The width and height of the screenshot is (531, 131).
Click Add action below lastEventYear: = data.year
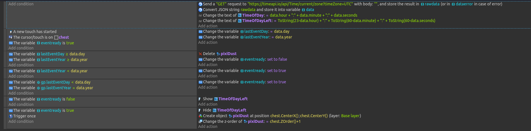tap(208, 42)
